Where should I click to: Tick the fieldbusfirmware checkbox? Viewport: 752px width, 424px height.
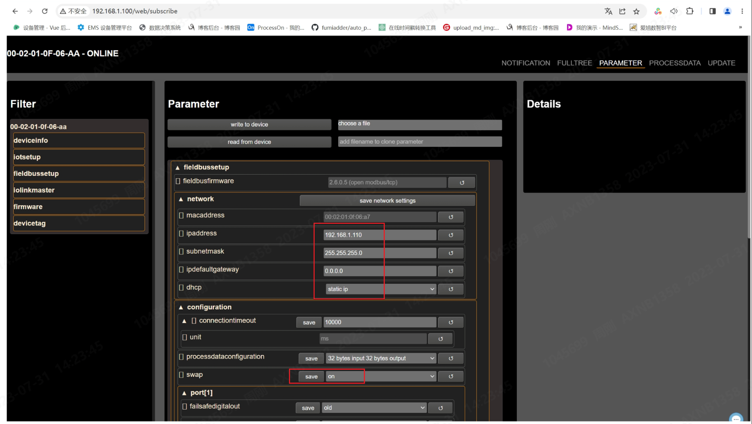tap(178, 181)
